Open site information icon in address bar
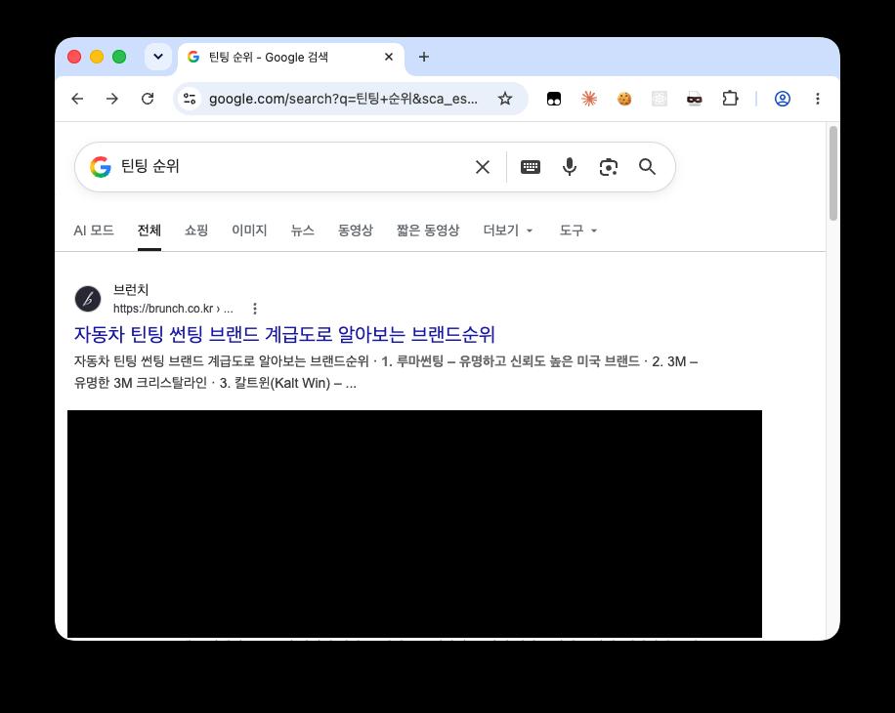 point(190,99)
